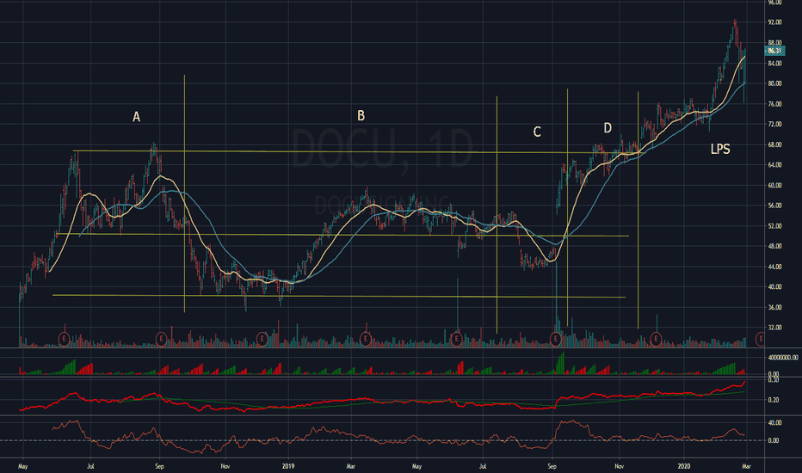Select the phase label A annotation

pyautogui.click(x=137, y=117)
